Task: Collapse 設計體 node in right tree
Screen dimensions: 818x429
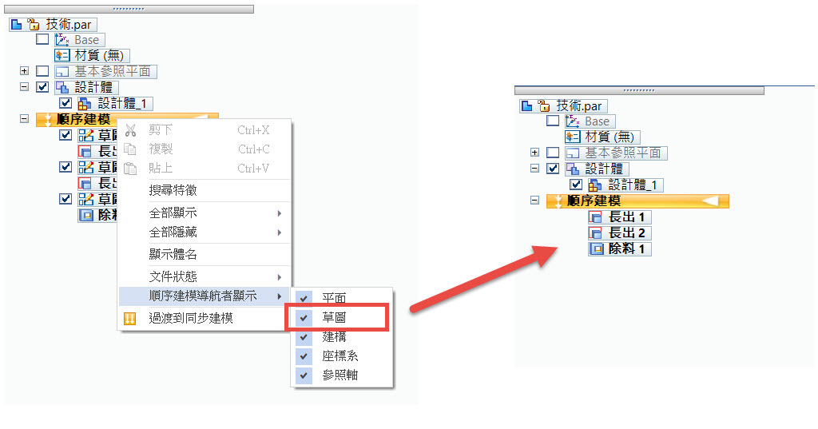Action: point(534,169)
